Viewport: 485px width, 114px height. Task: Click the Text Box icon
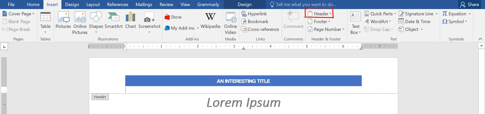(x=355, y=17)
